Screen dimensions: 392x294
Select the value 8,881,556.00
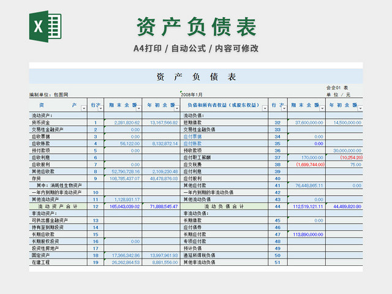coord(165,263)
